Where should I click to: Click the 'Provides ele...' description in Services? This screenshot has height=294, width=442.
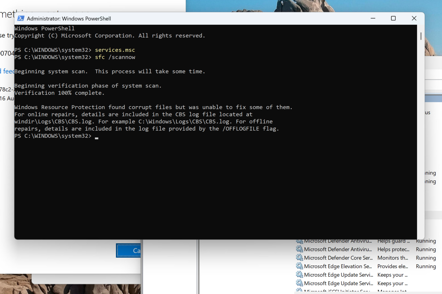[393, 266]
